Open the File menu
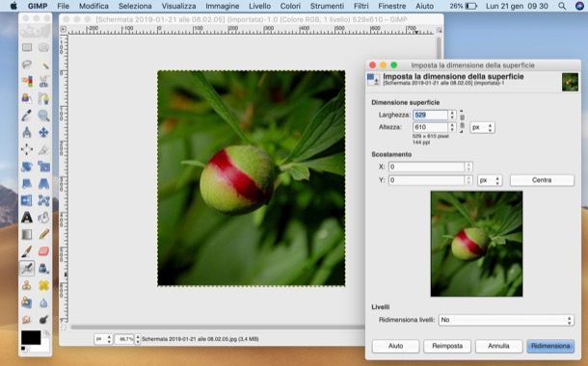This screenshot has height=366, width=588. pyautogui.click(x=63, y=6)
